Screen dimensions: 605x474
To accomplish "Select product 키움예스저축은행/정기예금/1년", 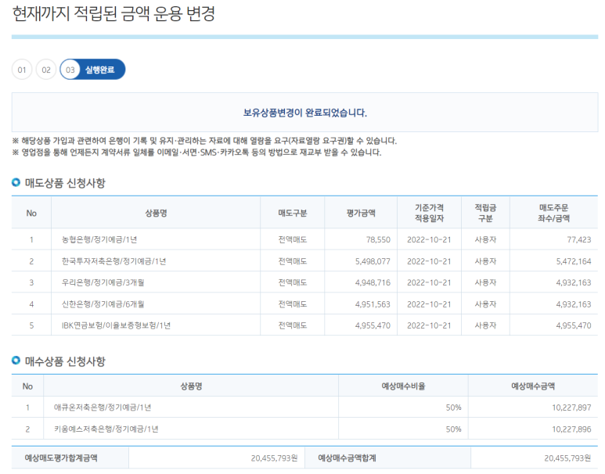I will (106, 429).
